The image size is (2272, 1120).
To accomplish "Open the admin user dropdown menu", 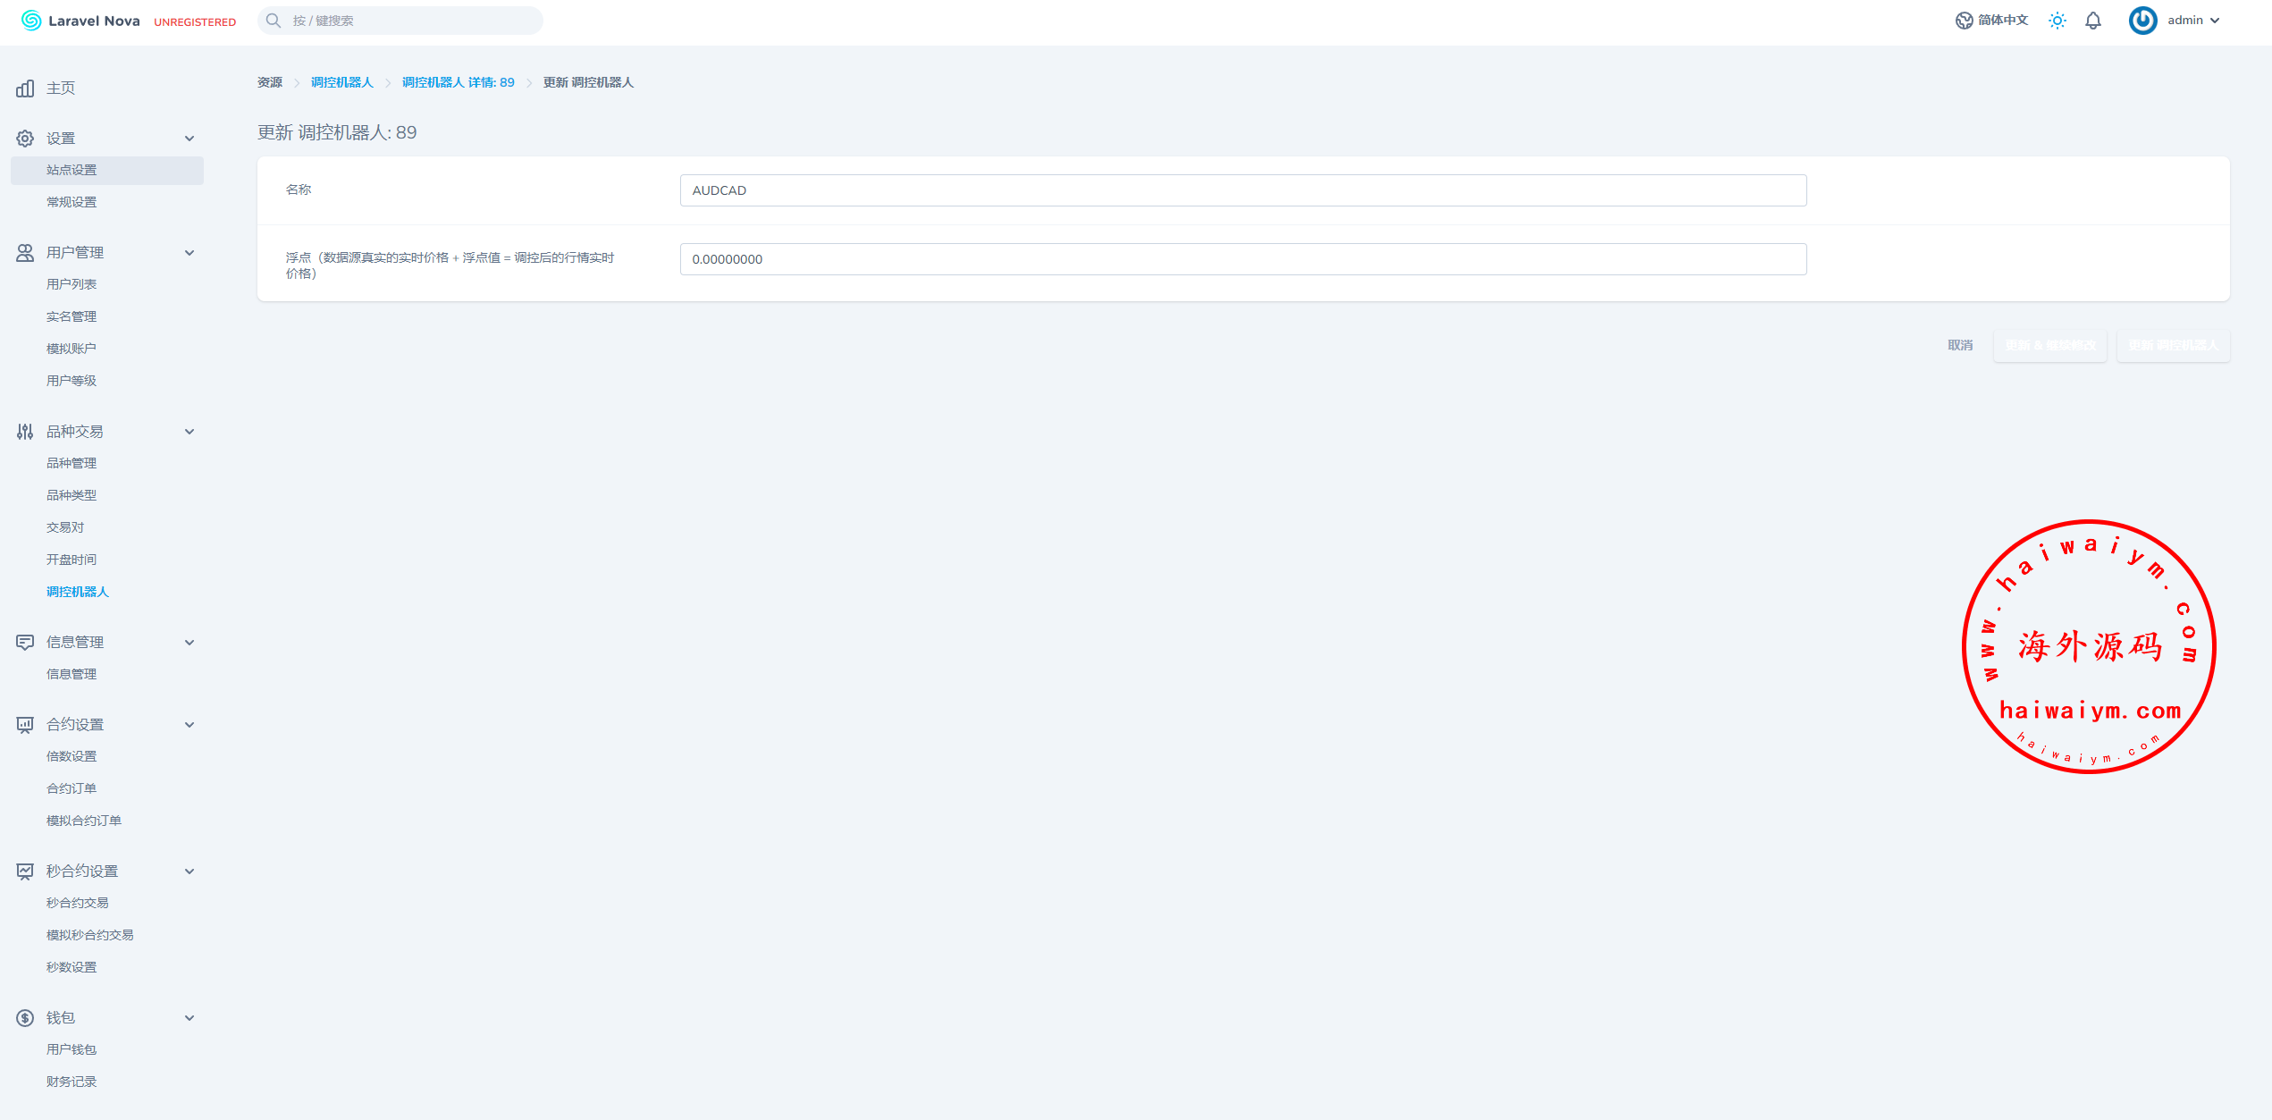I will click(2193, 21).
